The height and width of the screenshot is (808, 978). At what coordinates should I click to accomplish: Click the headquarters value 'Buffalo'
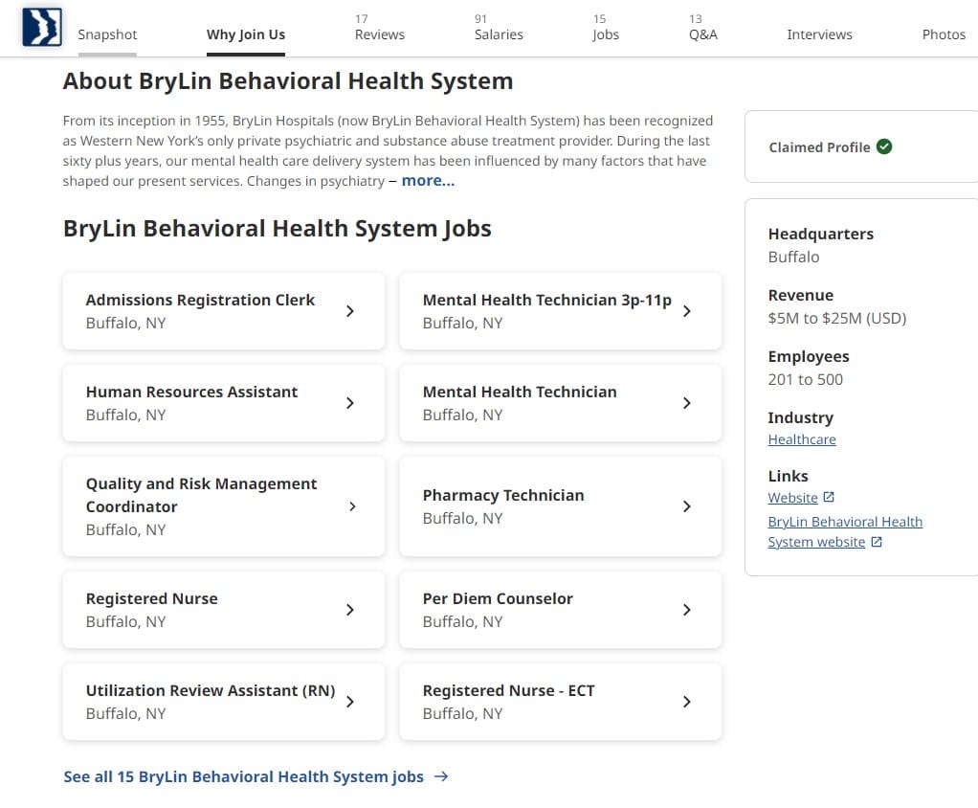(x=793, y=258)
